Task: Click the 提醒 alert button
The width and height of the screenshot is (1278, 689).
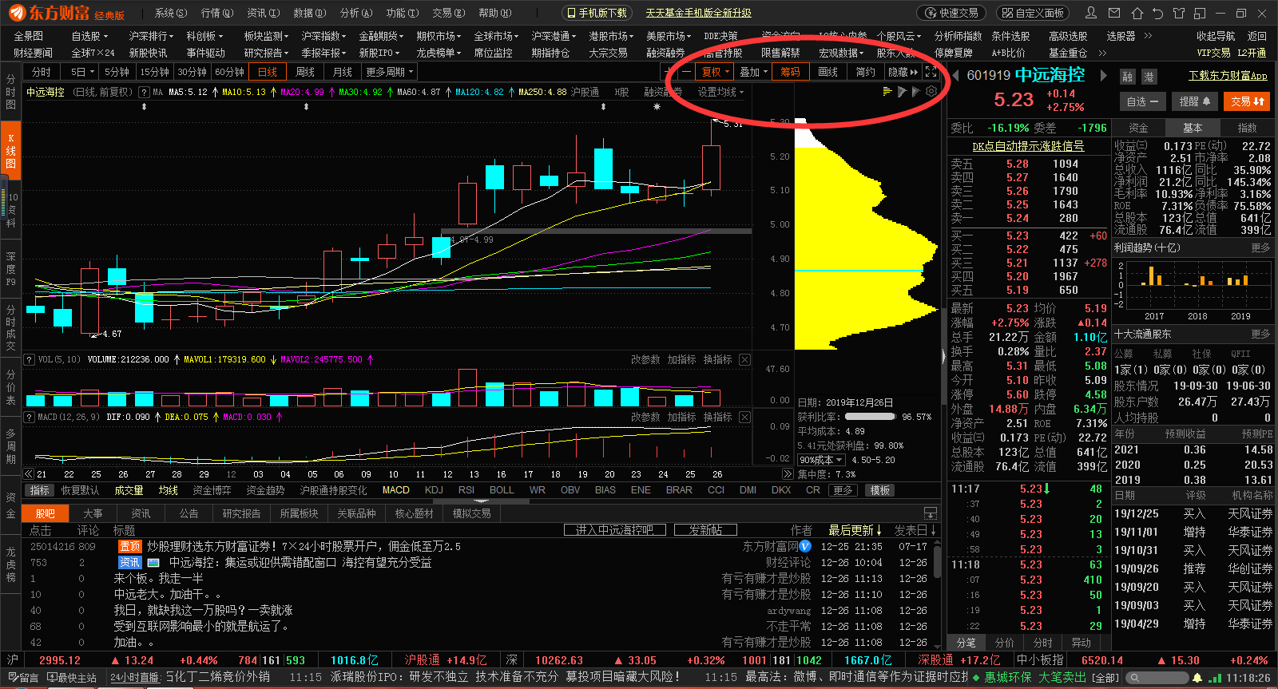Action: point(1195,101)
